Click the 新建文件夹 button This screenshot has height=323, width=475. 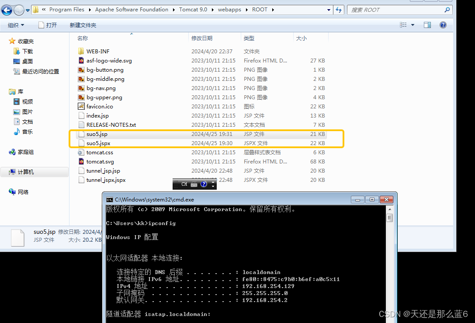tap(83, 25)
